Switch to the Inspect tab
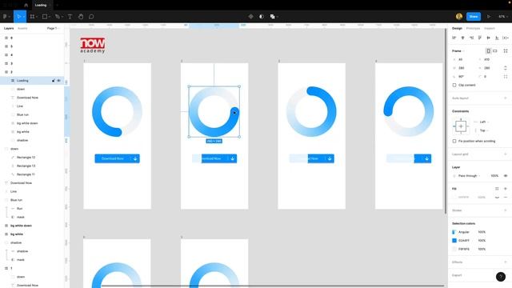 tap(489, 29)
